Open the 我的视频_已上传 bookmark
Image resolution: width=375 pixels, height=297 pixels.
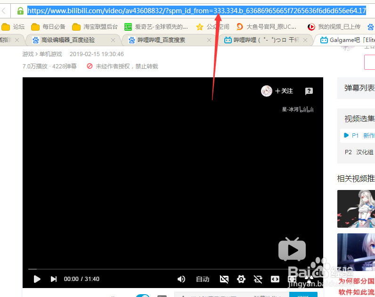click(334, 27)
